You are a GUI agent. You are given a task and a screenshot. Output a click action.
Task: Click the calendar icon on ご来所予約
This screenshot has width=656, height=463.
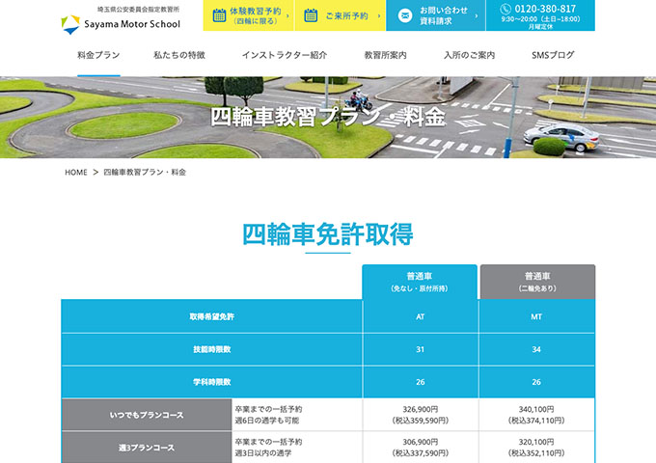click(x=311, y=15)
